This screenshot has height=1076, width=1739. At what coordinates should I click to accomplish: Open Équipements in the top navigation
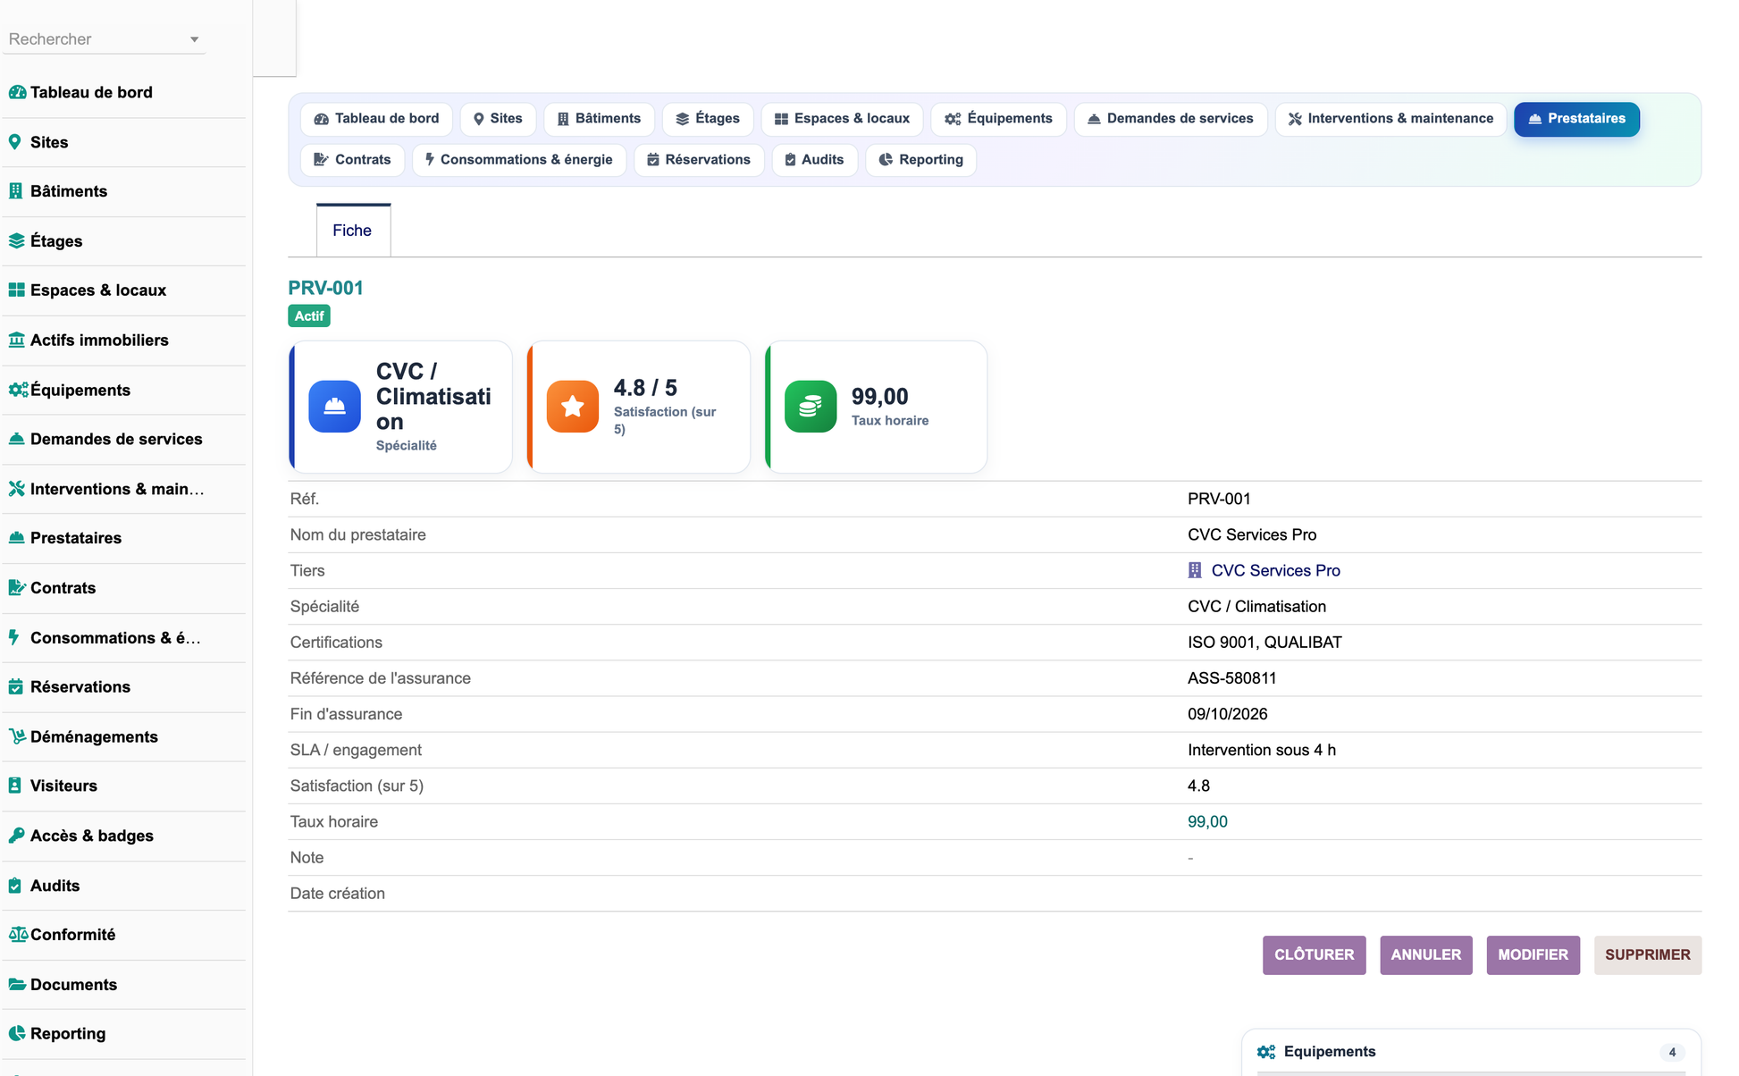point(998,119)
